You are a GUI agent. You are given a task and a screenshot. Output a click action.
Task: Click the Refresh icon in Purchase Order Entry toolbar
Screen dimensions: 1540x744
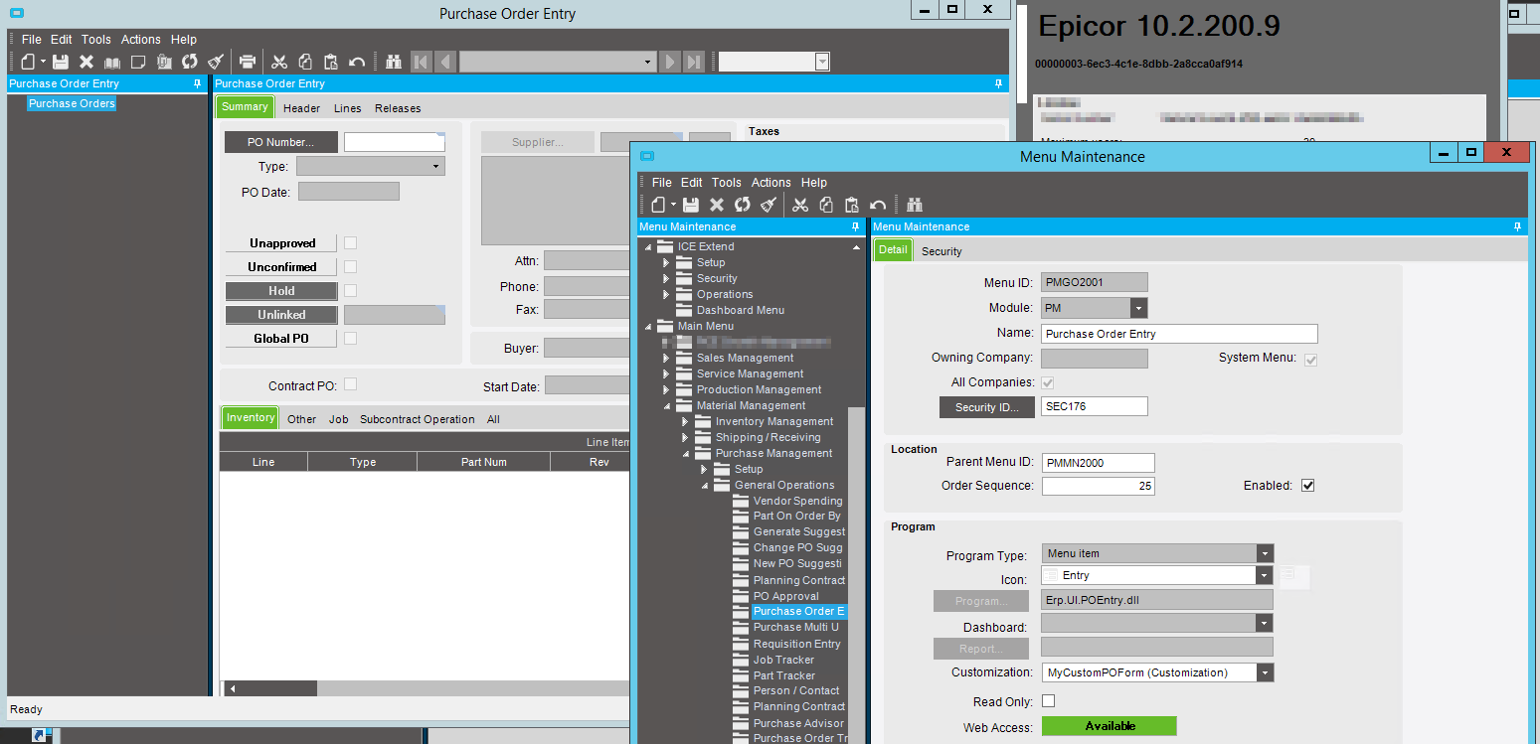point(189,62)
